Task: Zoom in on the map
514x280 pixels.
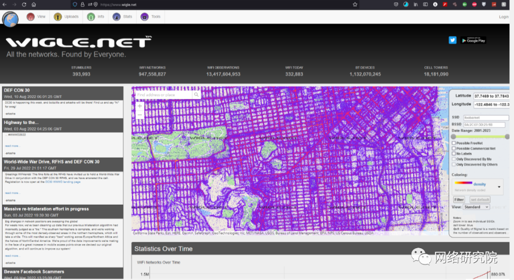Action: coord(139,106)
